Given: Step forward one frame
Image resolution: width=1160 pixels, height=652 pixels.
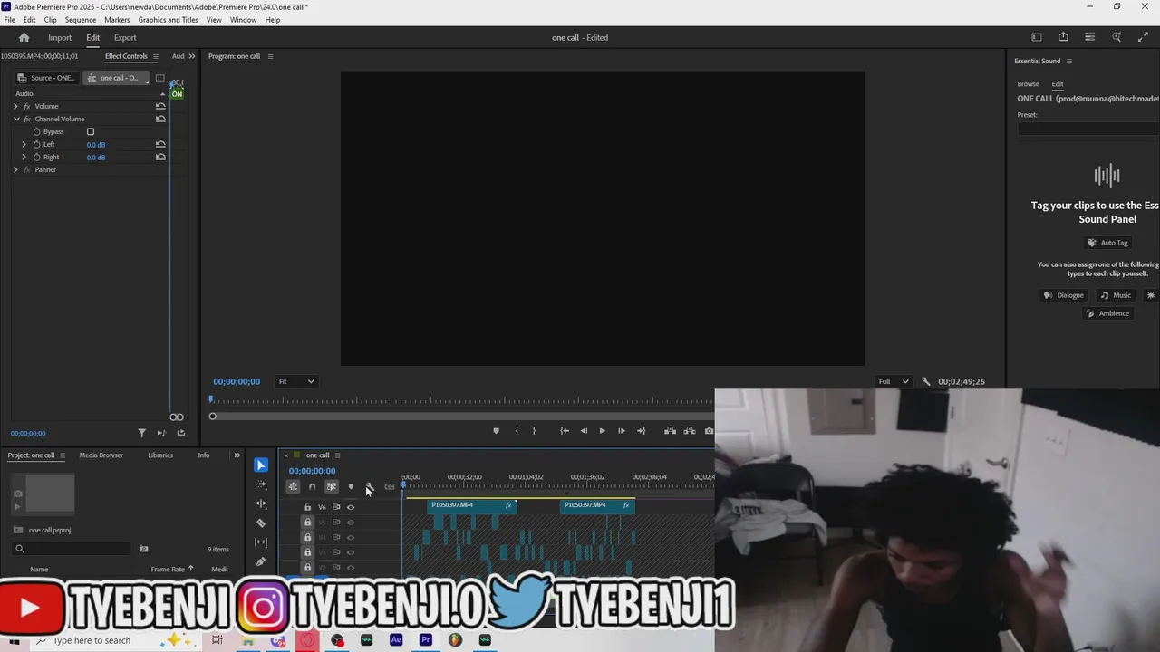Looking at the screenshot, I should click(621, 431).
